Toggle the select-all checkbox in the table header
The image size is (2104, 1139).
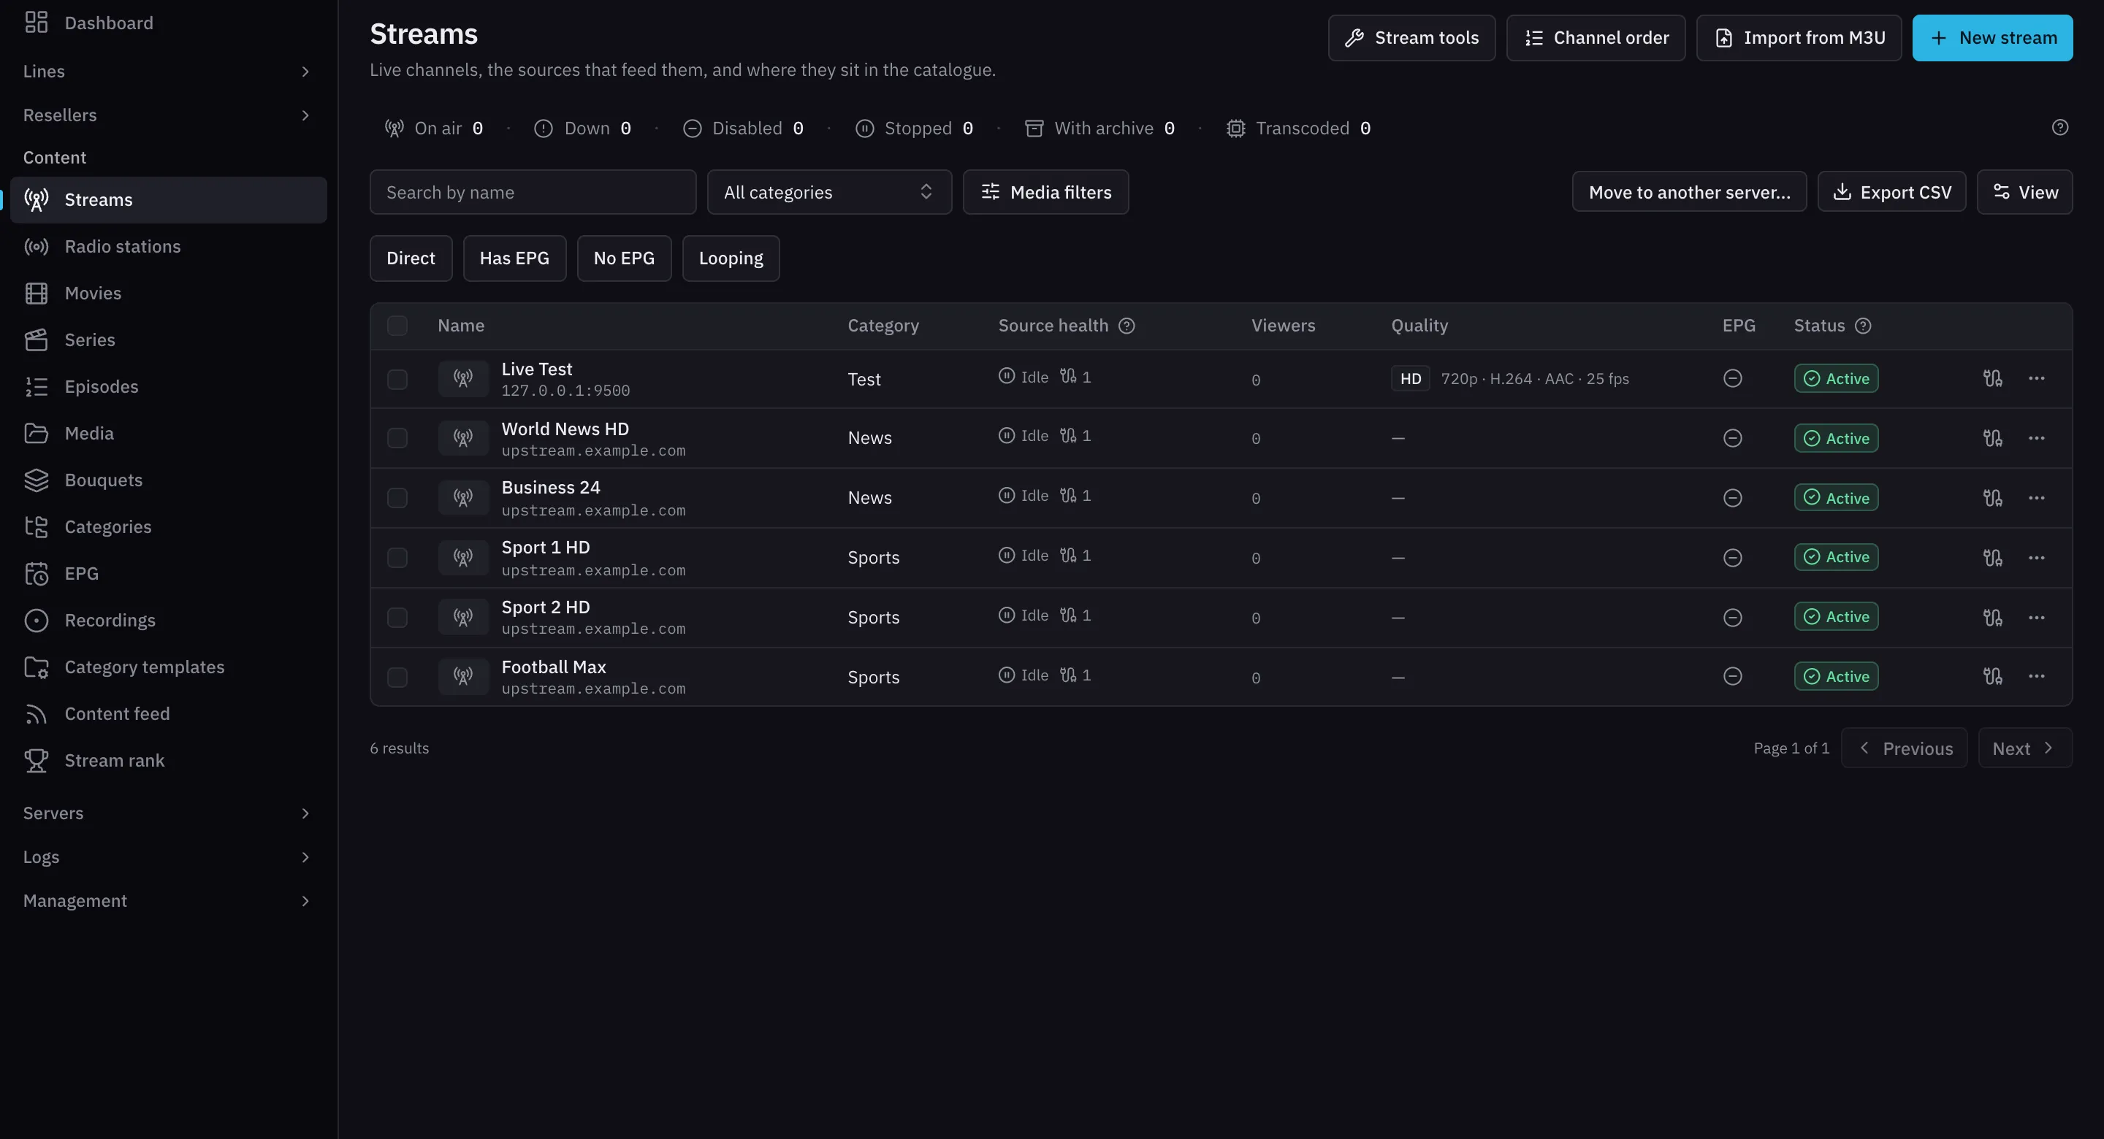[397, 326]
